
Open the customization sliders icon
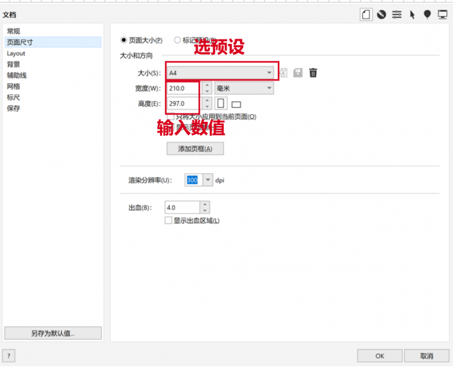397,15
